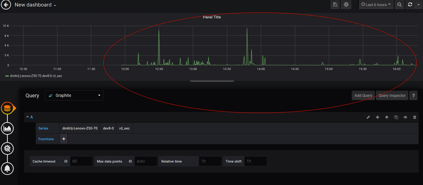This screenshot has height=185, width=423.
Task: Duplicate query A
Action: [x=396, y=117]
